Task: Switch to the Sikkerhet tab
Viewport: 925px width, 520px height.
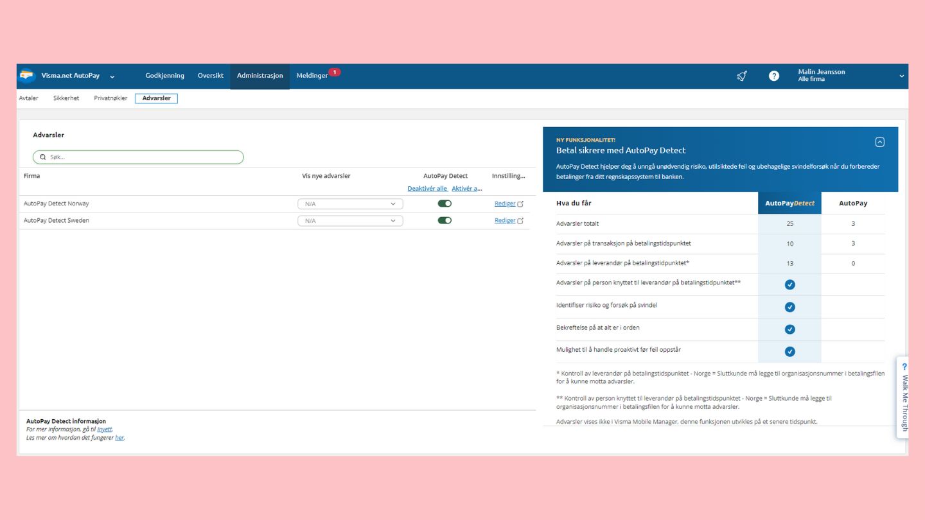Action: (66, 98)
